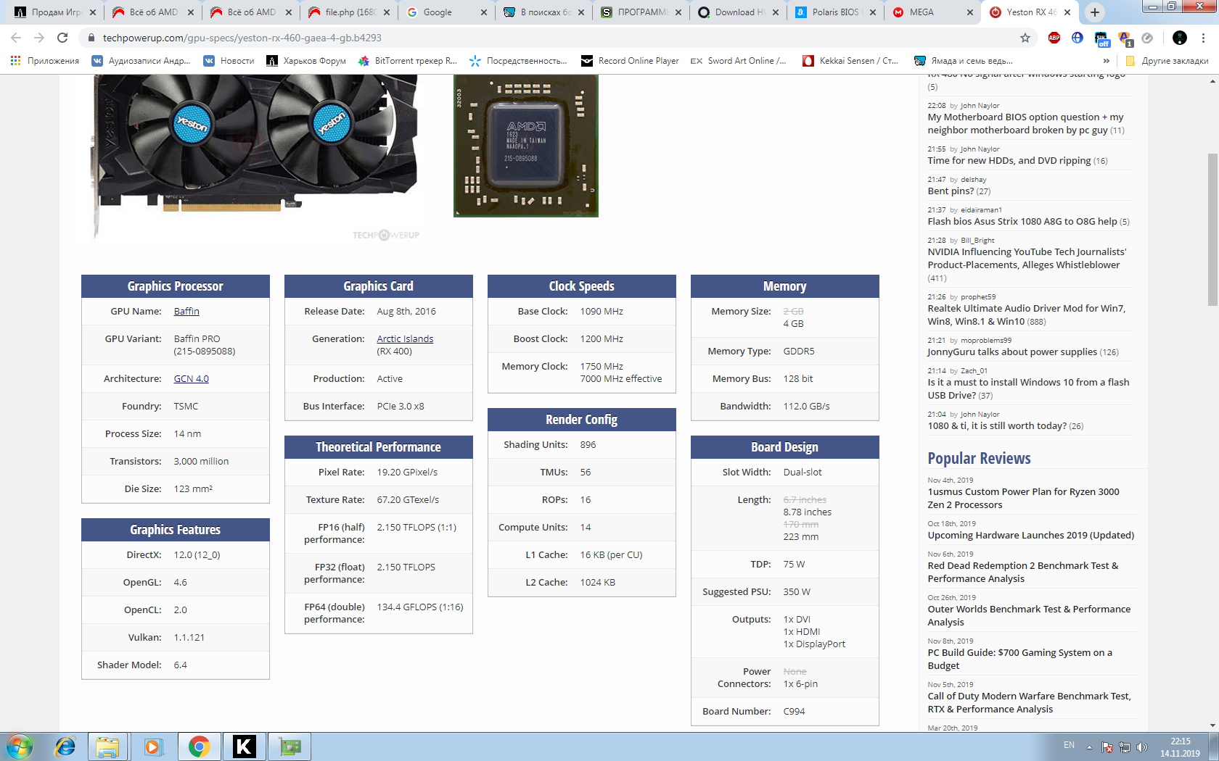Open the Baffin GPU name link
This screenshot has width=1219, height=761.
tap(186, 312)
